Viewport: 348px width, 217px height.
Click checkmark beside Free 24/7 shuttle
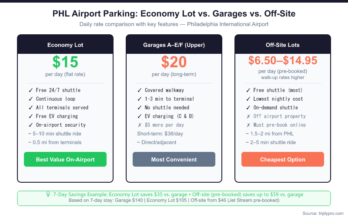click(x=31, y=90)
